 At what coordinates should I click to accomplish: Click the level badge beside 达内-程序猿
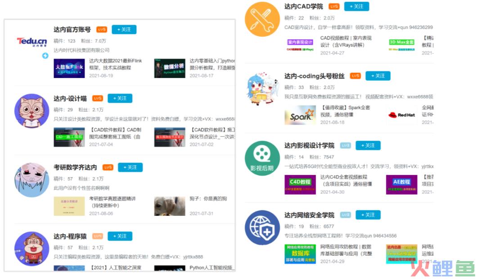pyautogui.click(x=98, y=236)
